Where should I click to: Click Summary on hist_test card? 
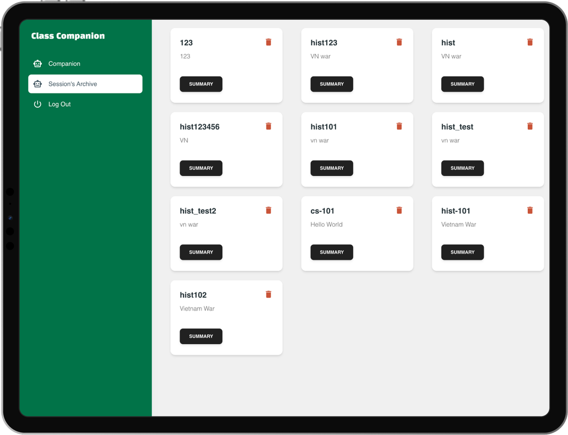[463, 168]
